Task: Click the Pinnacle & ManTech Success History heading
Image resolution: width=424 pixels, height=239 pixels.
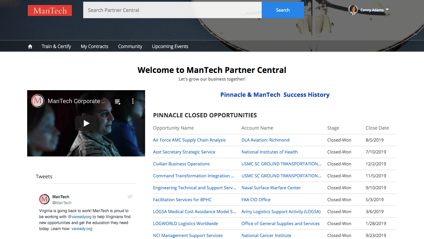Action: click(275, 95)
